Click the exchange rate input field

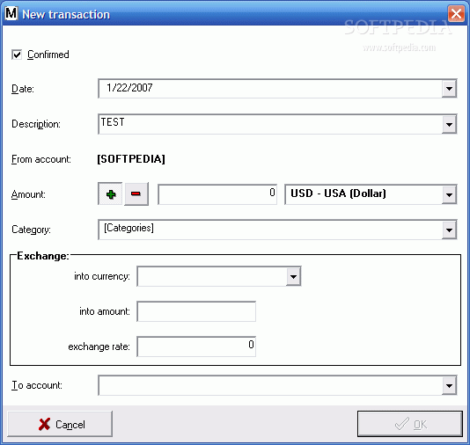[x=196, y=347]
